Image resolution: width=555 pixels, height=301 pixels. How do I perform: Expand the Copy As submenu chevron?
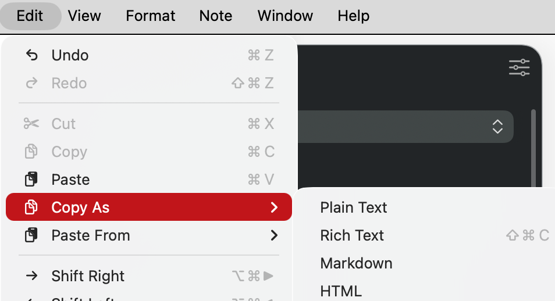click(x=274, y=207)
